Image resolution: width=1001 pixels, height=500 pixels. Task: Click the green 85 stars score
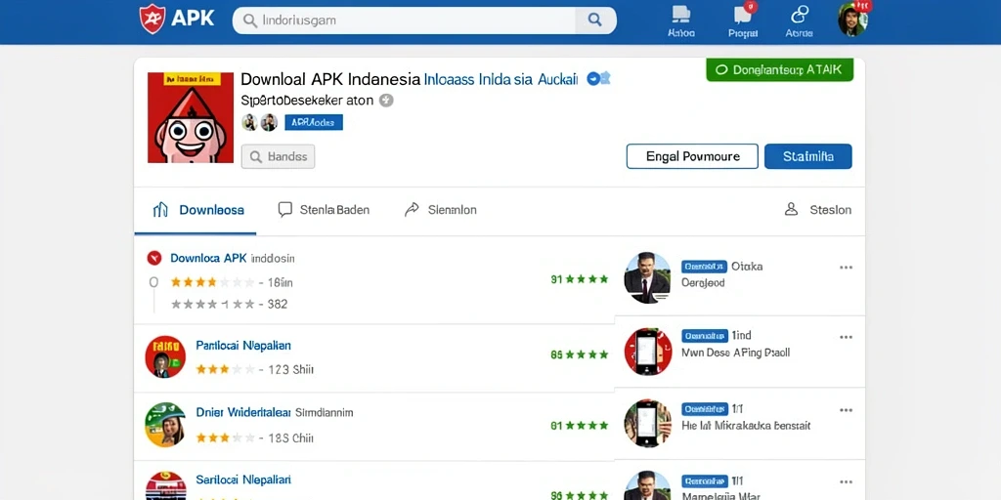[579, 354]
